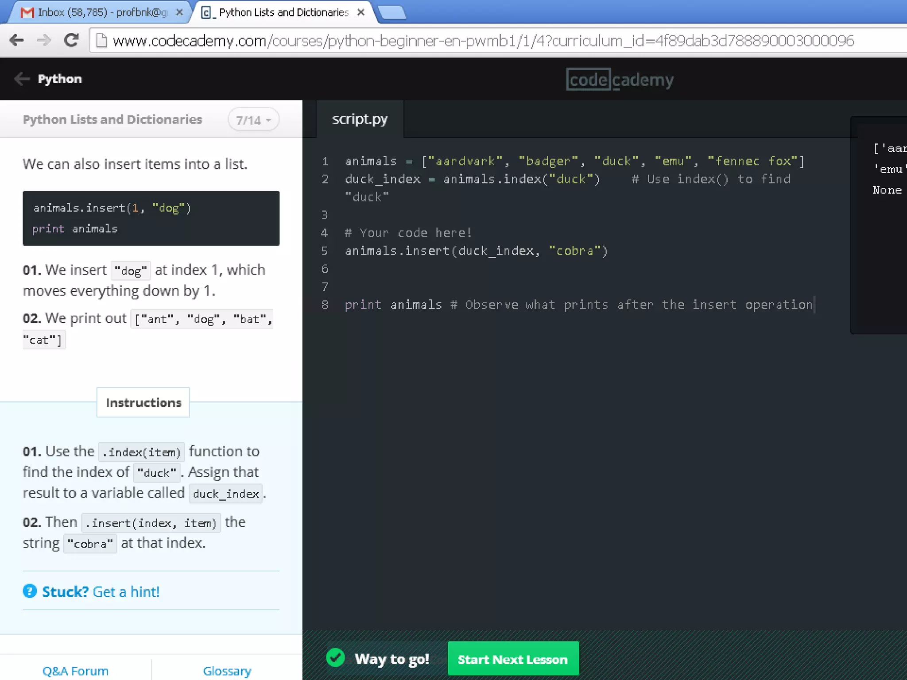Click the duck_index variable label in instructions
907x680 pixels.
[226, 494]
